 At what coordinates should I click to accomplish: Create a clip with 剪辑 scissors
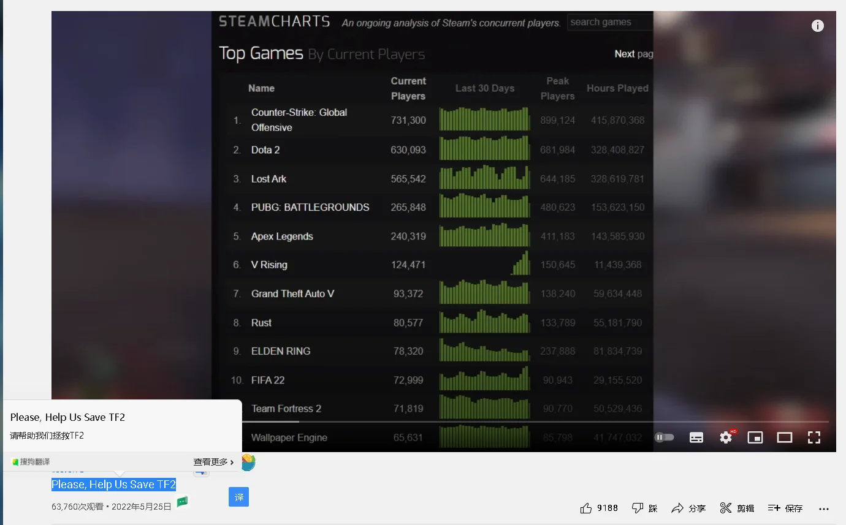tap(737, 508)
